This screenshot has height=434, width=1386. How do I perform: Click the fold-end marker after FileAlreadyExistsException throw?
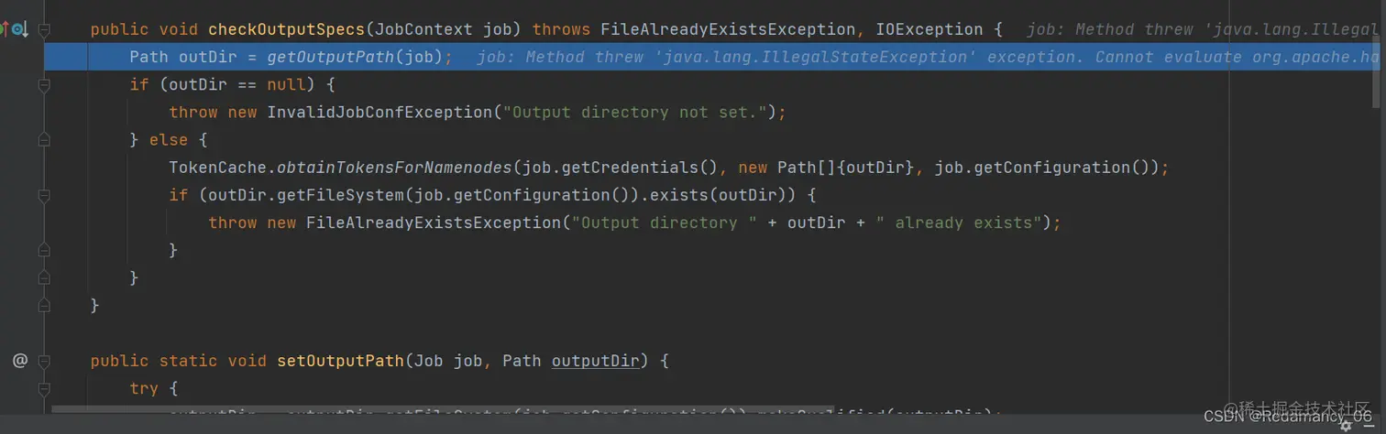pos(44,250)
